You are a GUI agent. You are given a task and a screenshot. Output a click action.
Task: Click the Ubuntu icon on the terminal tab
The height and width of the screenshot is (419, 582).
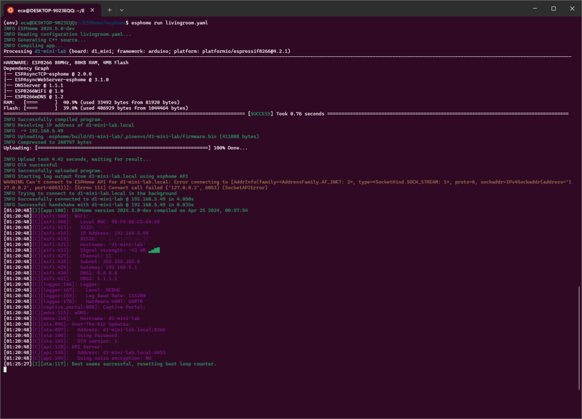(x=10, y=10)
